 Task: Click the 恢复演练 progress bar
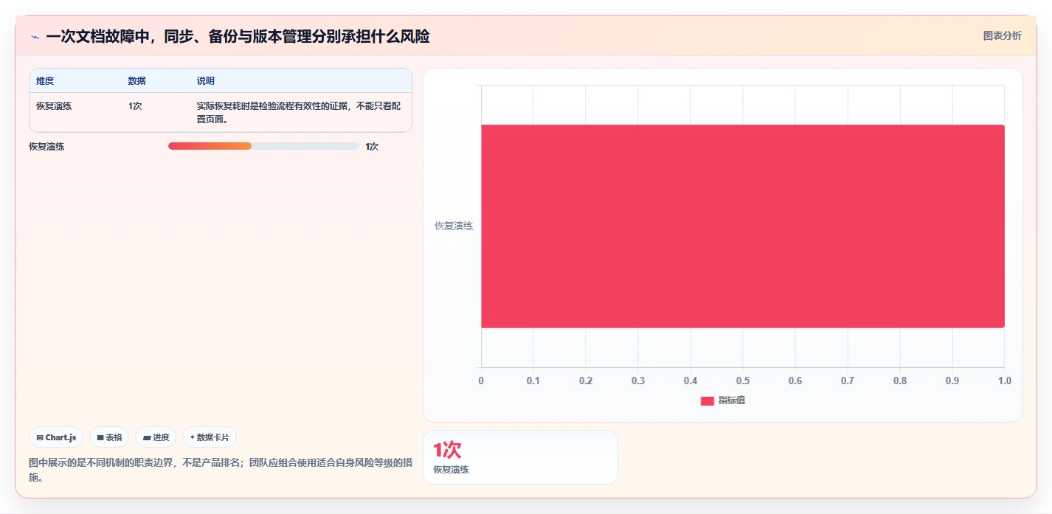click(263, 146)
